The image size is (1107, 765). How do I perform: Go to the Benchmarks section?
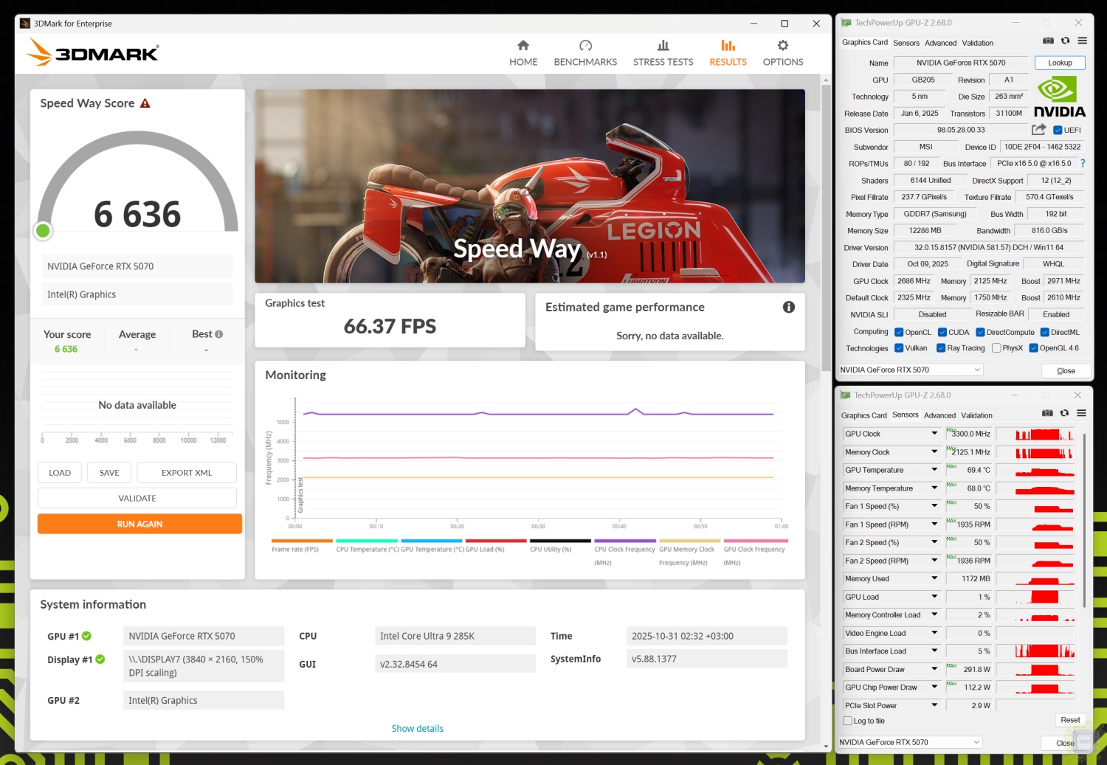585,53
